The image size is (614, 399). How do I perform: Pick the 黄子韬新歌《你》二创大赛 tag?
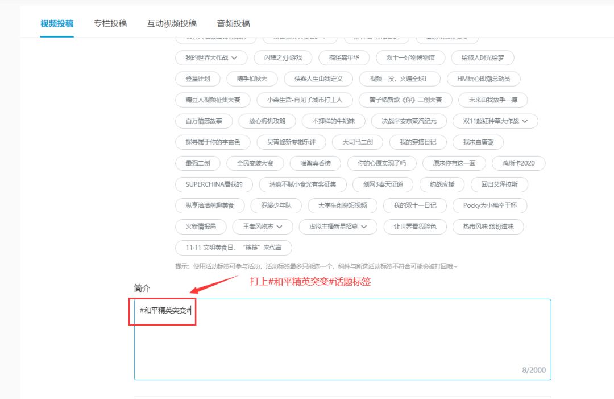pyautogui.click(x=406, y=100)
